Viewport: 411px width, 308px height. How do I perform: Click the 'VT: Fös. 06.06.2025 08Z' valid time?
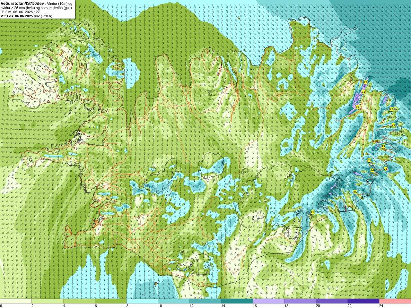(20, 16)
